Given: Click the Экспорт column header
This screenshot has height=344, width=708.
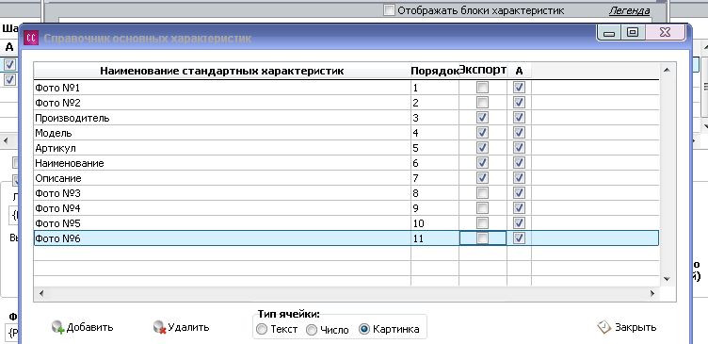Looking at the screenshot, I should pyautogui.click(x=483, y=71).
